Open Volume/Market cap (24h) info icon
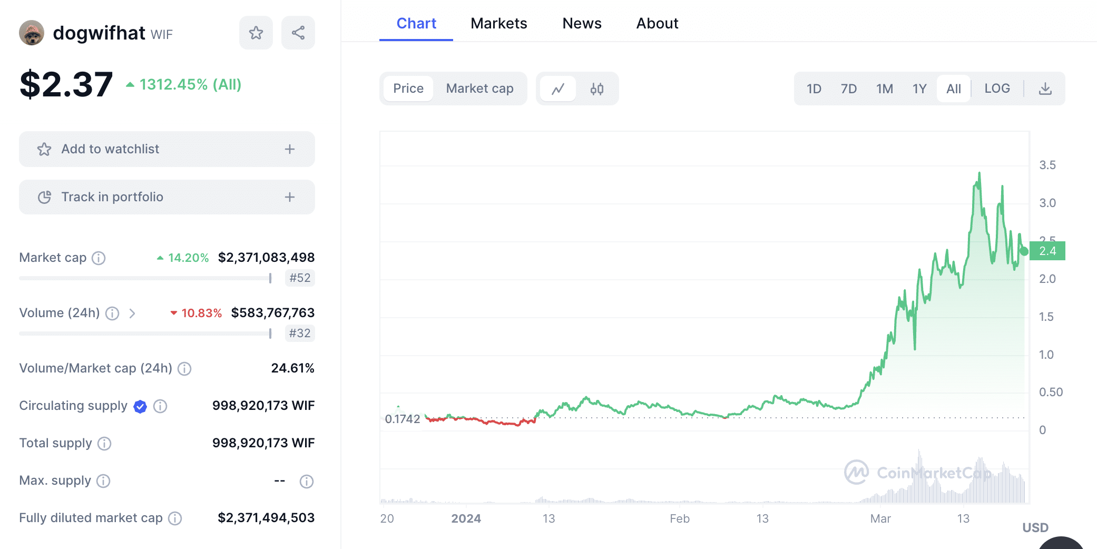 tap(184, 368)
